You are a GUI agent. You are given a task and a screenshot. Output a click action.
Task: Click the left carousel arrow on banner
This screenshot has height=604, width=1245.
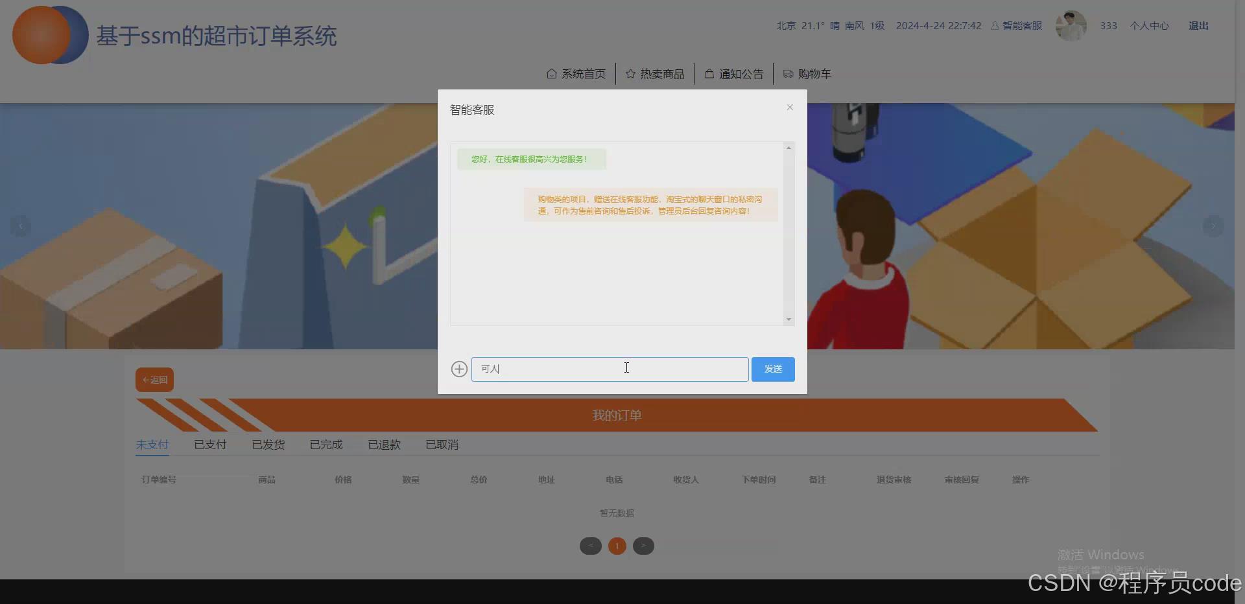coord(20,226)
